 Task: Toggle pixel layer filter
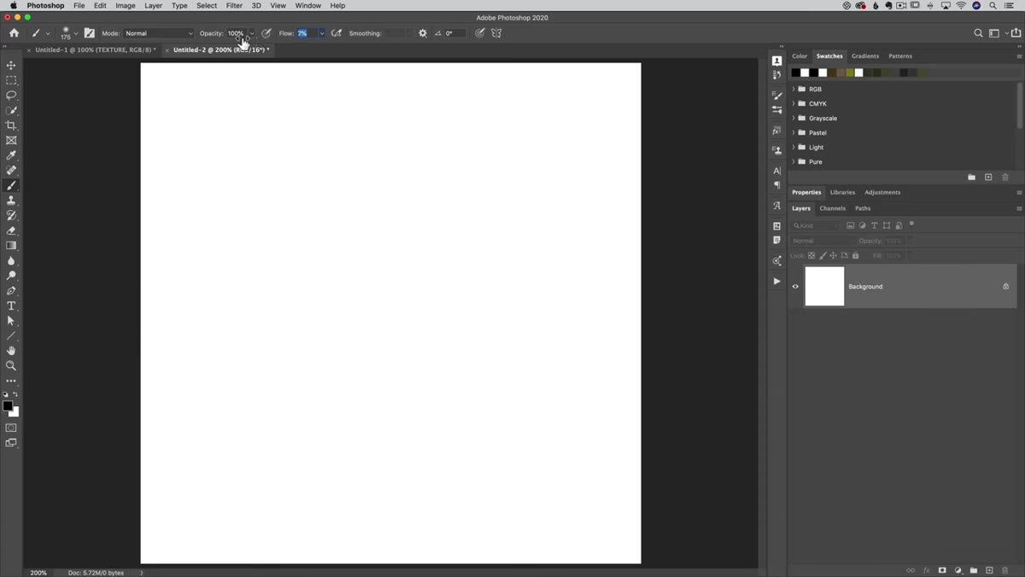(x=851, y=225)
